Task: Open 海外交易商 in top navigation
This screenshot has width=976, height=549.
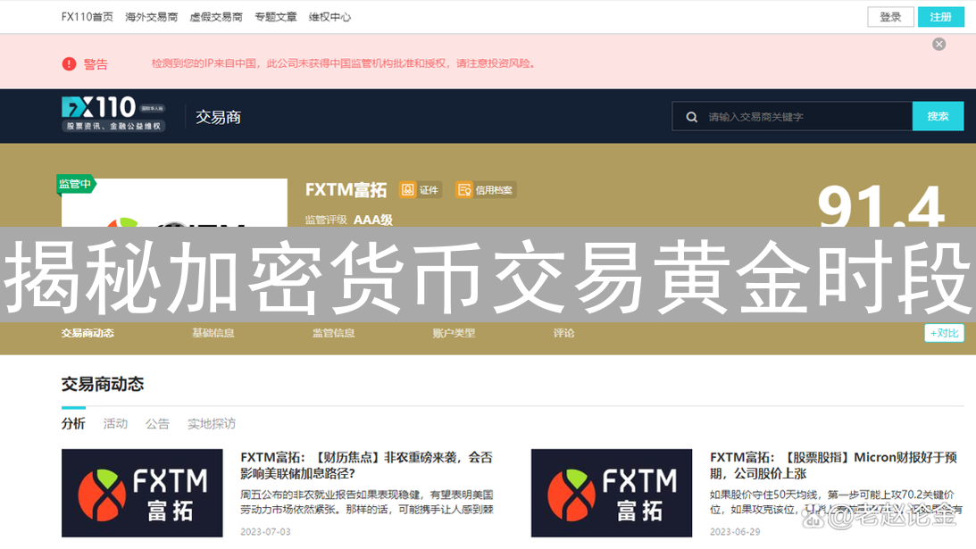Action: click(151, 17)
